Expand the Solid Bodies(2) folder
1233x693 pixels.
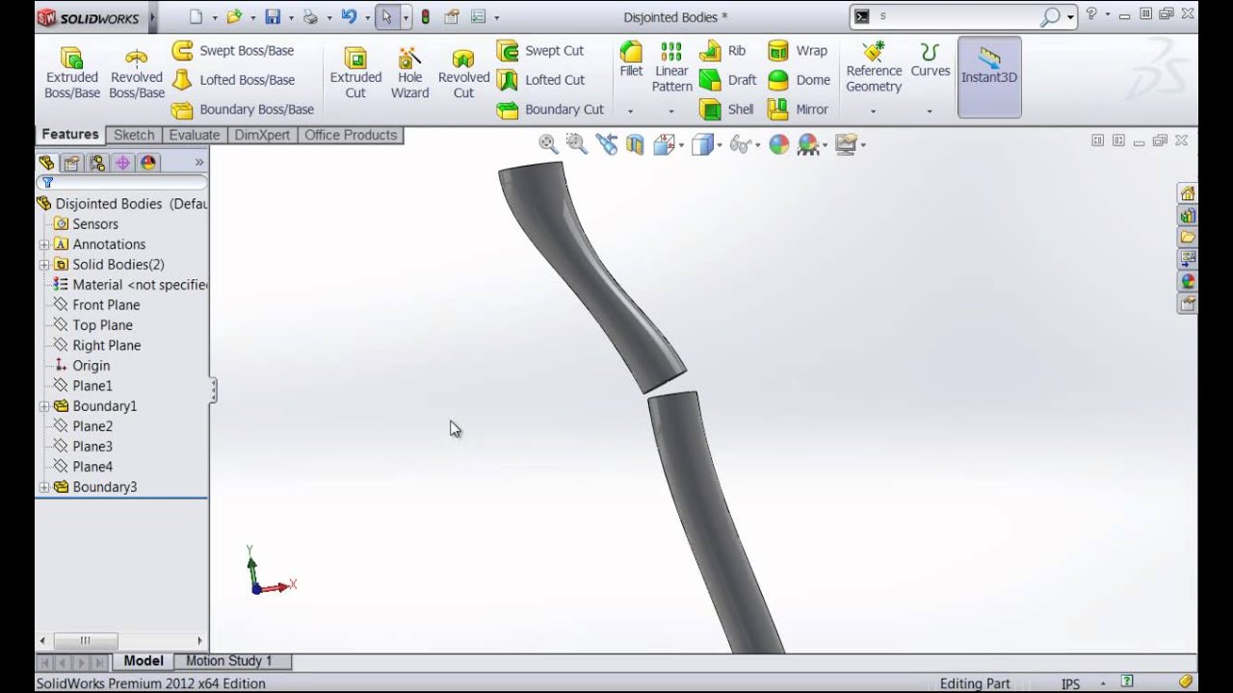point(44,265)
